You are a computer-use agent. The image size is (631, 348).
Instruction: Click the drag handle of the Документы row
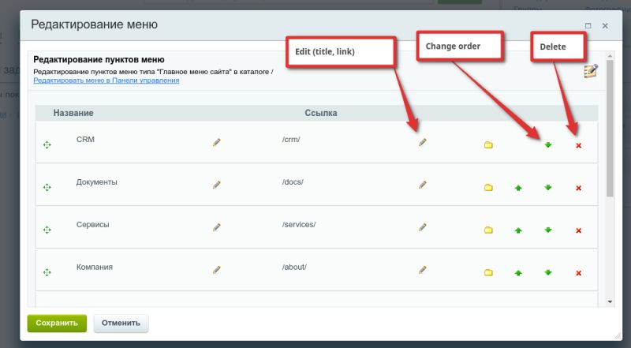[47, 187]
